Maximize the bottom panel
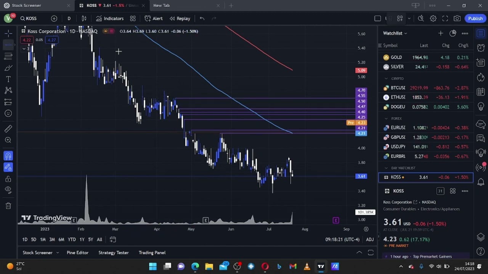Image resolution: width=488 pixels, height=274 pixels. point(371,253)
